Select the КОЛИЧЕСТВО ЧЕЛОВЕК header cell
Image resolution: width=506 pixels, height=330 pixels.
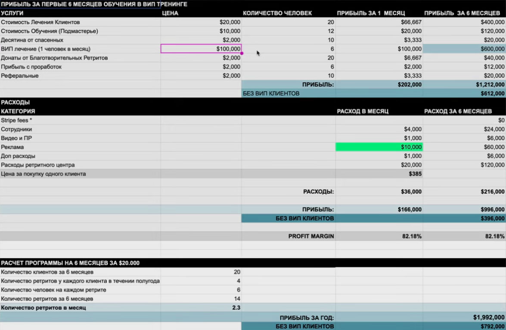tap(289, 13)
